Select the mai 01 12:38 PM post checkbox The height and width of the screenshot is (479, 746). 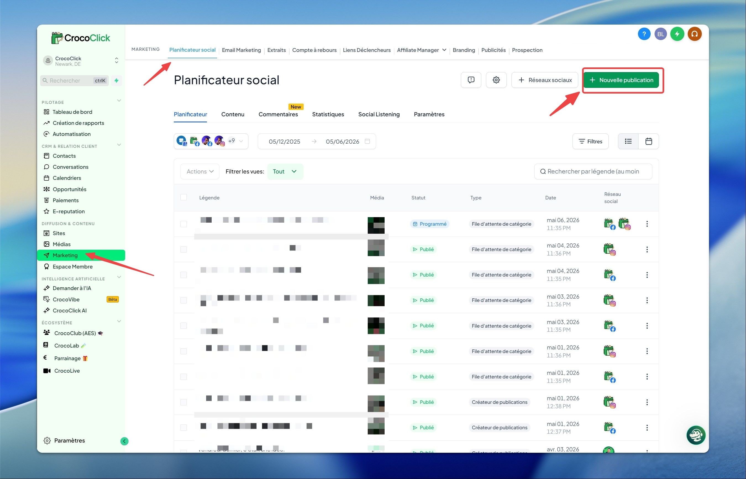tap(183, 402)
